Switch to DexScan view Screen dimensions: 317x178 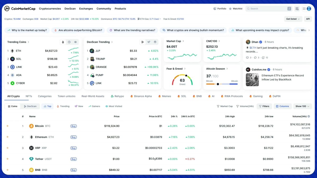[x=30, y=106]
